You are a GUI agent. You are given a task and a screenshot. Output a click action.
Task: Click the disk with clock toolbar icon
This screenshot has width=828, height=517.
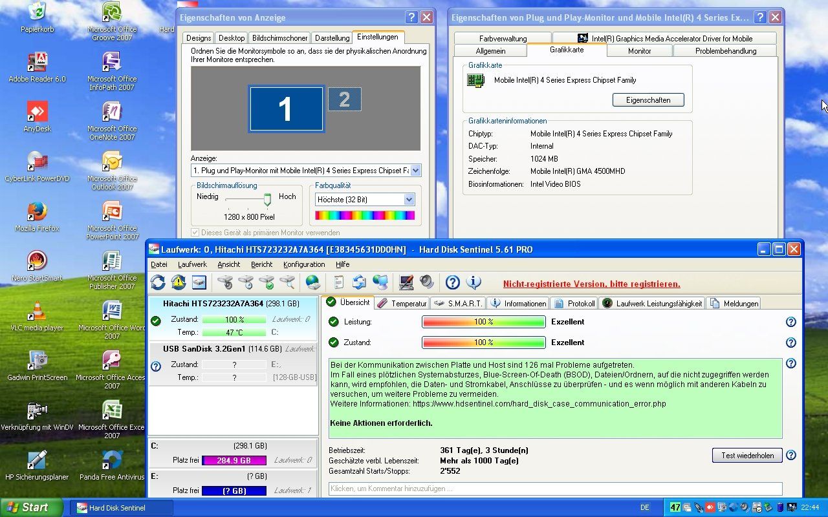(x=245, y=282)
